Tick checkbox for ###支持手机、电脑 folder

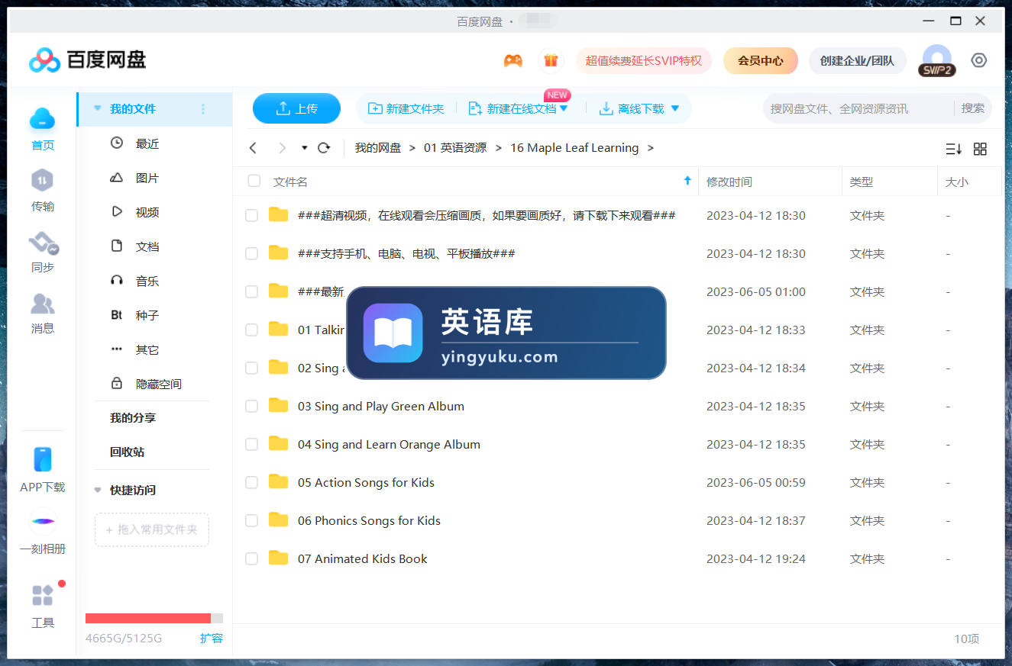(251, 254)
